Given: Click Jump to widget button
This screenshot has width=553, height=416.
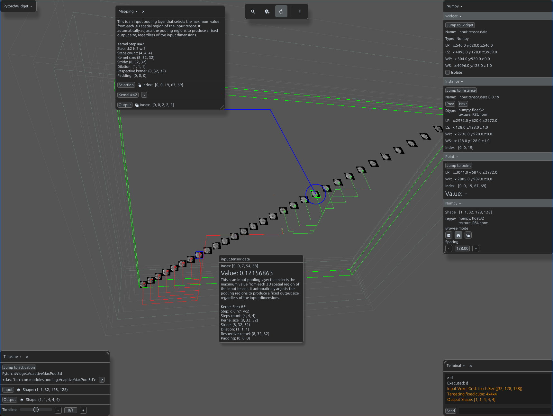Looking at the screenshot, I should [x=460, y=25].
